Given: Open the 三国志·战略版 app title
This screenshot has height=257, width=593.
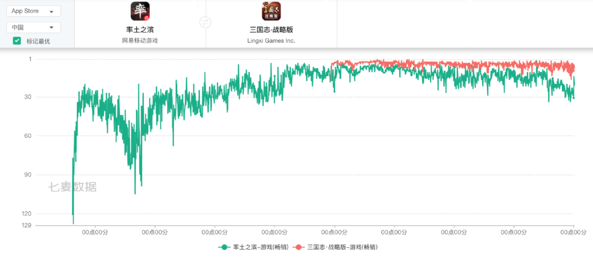Looking at the screenshot, I should point(272,30).
